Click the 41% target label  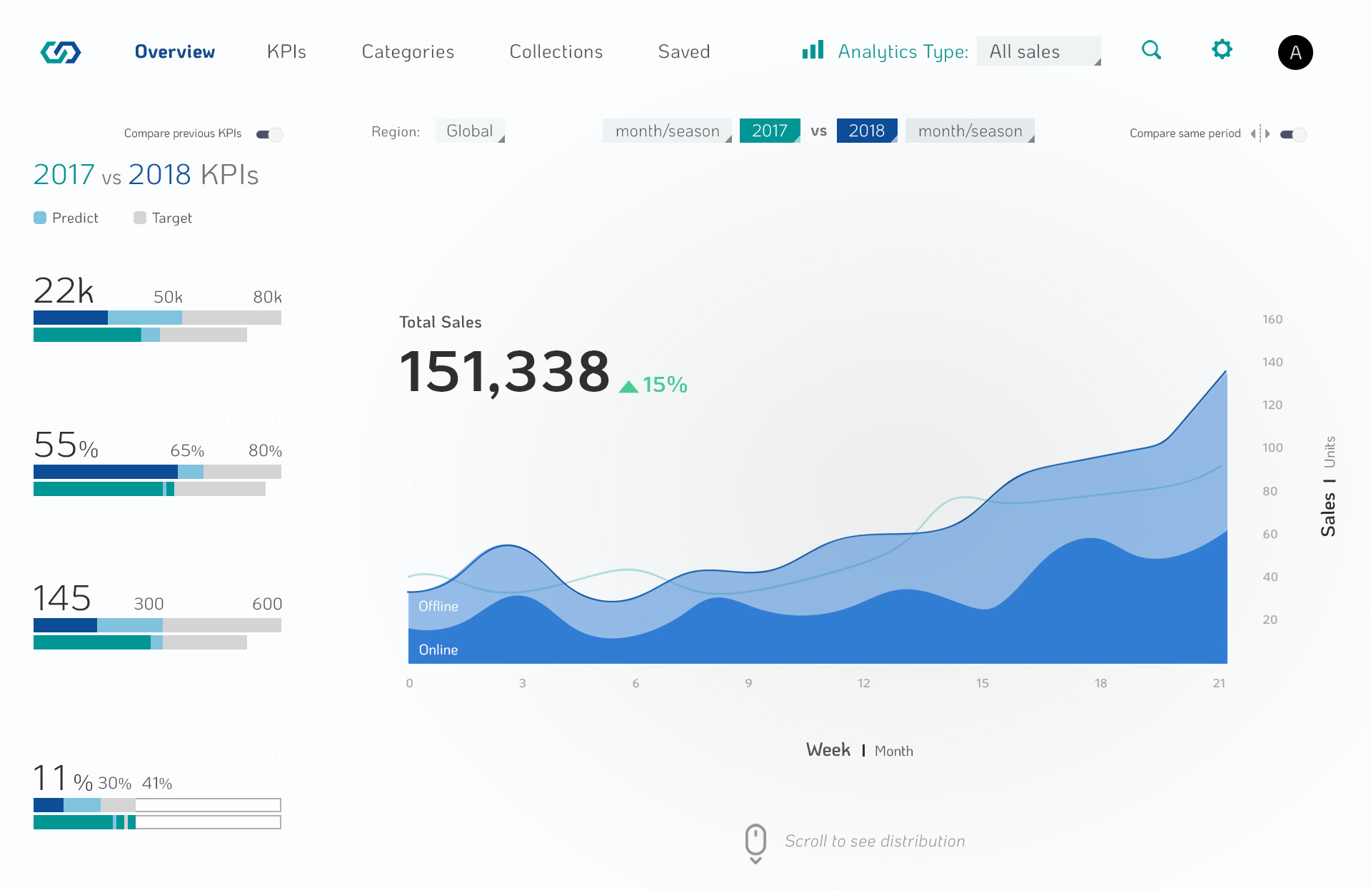157,783
